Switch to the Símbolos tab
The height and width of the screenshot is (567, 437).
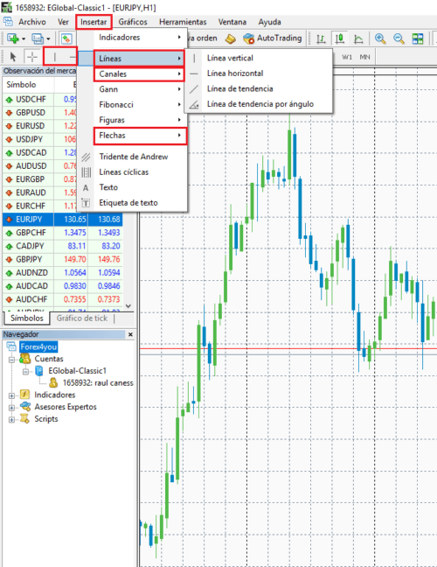27,318
